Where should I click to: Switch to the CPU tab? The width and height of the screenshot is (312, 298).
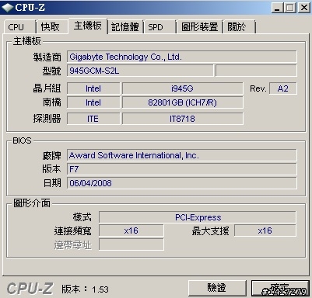[19, 27]
